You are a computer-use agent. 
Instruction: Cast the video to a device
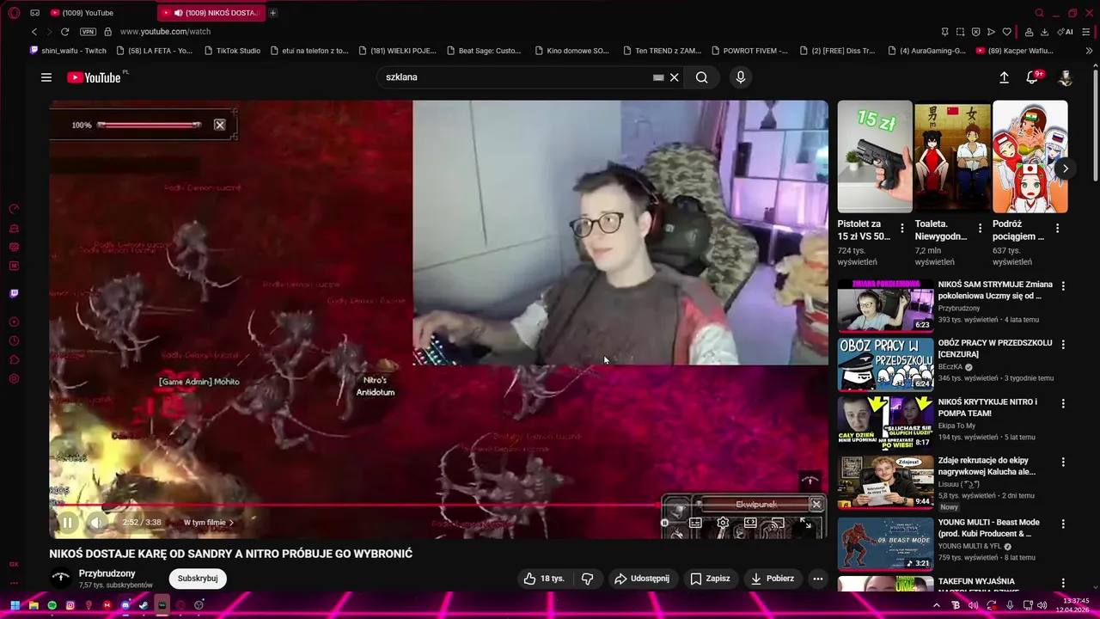click(776, 523)
